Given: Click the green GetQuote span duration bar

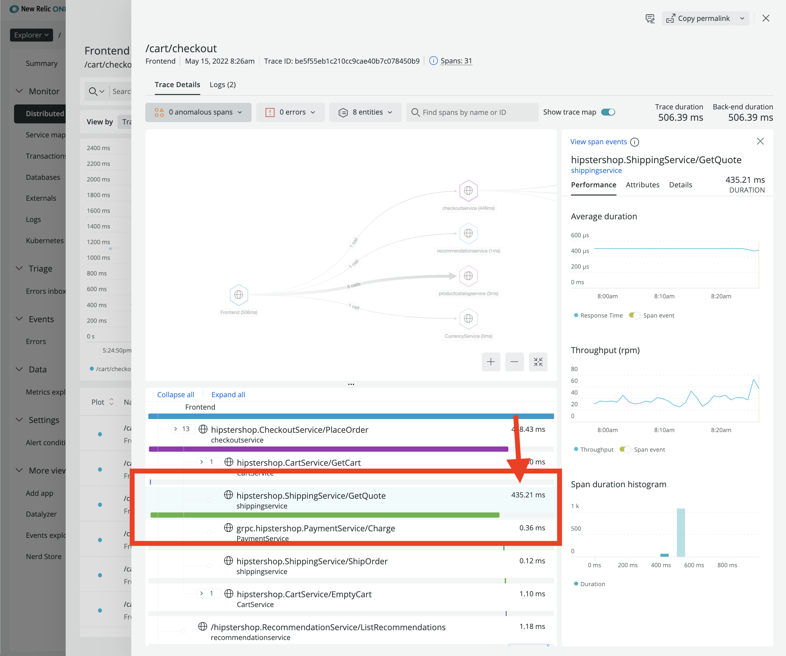Looking at the screenshot, I should pos(324,515).
